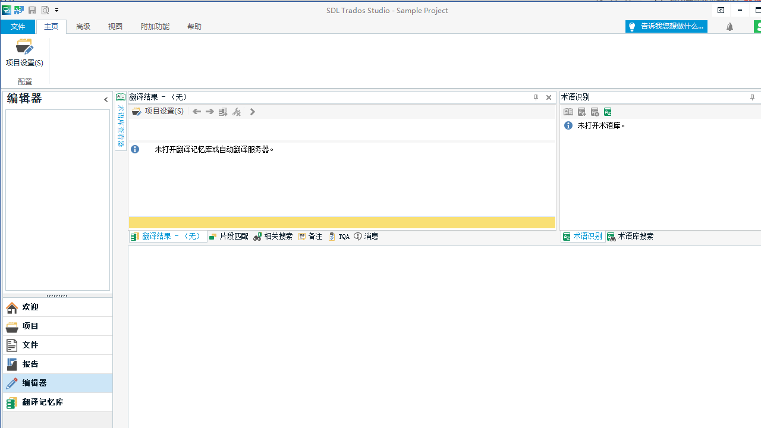
Task: Collapse the 编辑器 side panel
Action: [106, 99]
